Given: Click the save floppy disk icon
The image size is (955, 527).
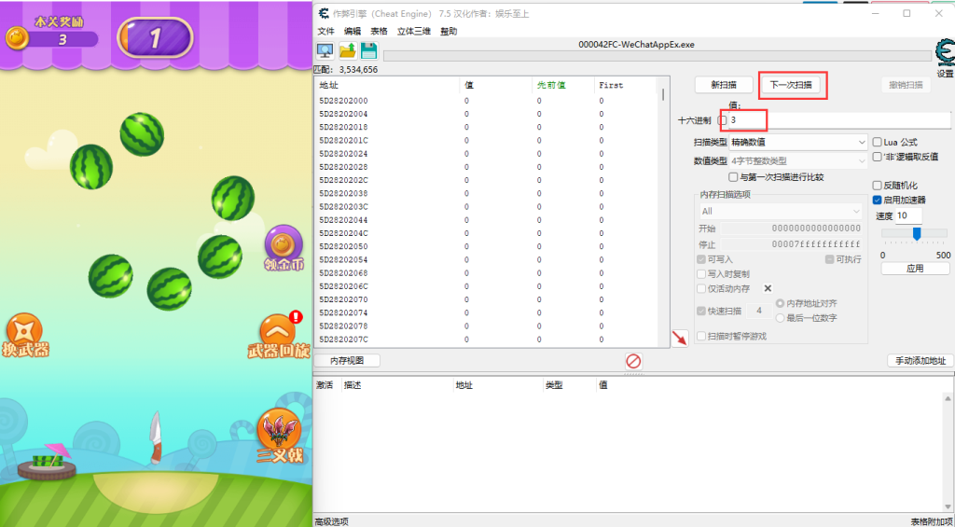Looking at the screenshot, I should pyautogui.click(x=369, y=50).
